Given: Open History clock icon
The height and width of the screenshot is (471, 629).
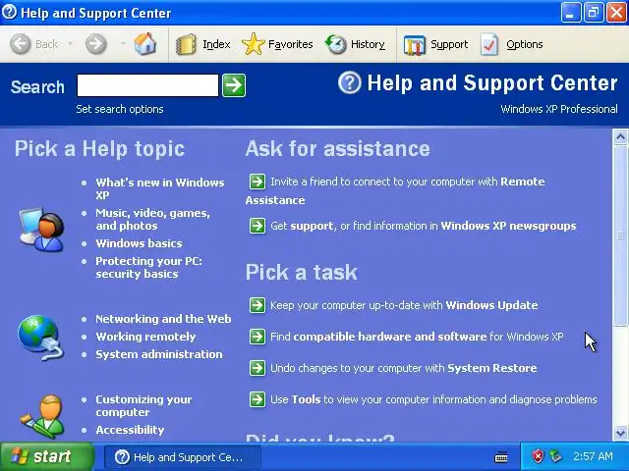Looking at the screenshot, I should coord(336,44).
